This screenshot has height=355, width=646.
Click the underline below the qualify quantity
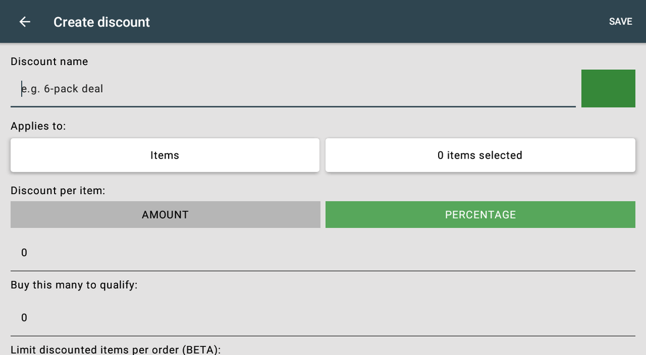coord(323,336)
